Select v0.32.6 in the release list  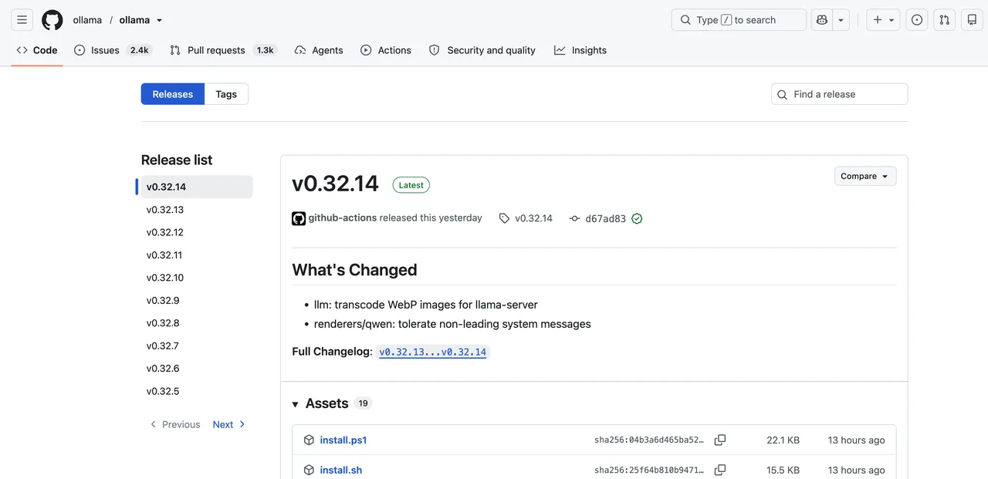coord(196,369)
